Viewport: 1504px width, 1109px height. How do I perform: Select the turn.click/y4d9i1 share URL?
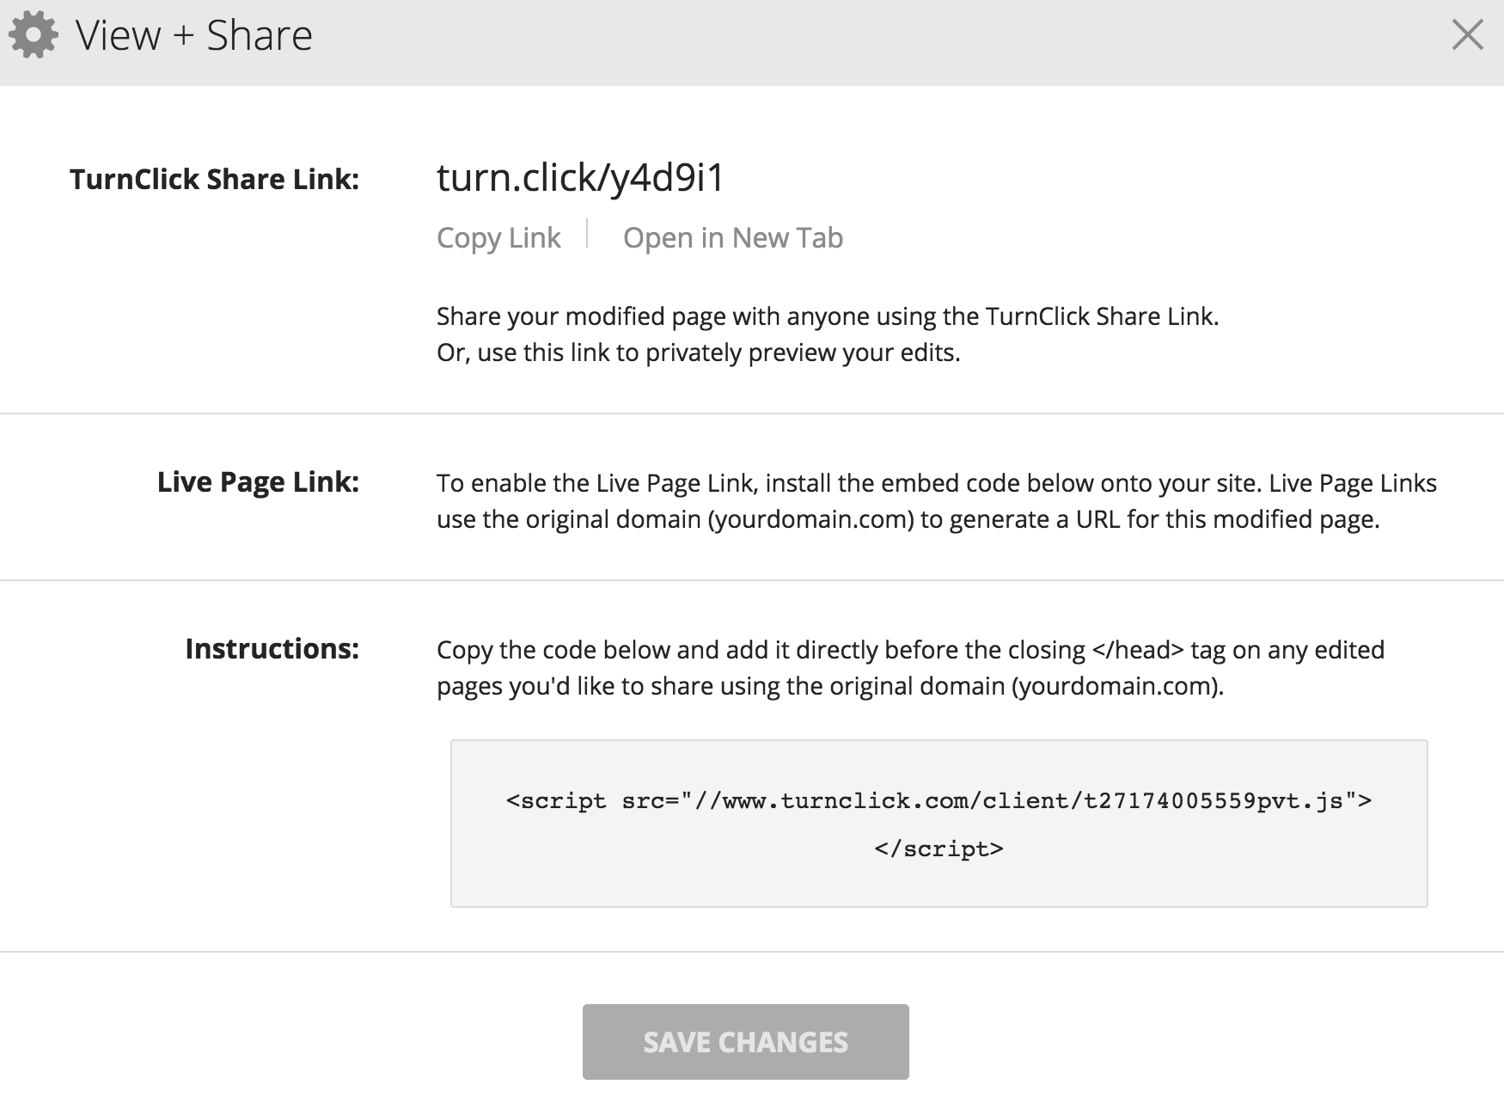coord(581,178)
